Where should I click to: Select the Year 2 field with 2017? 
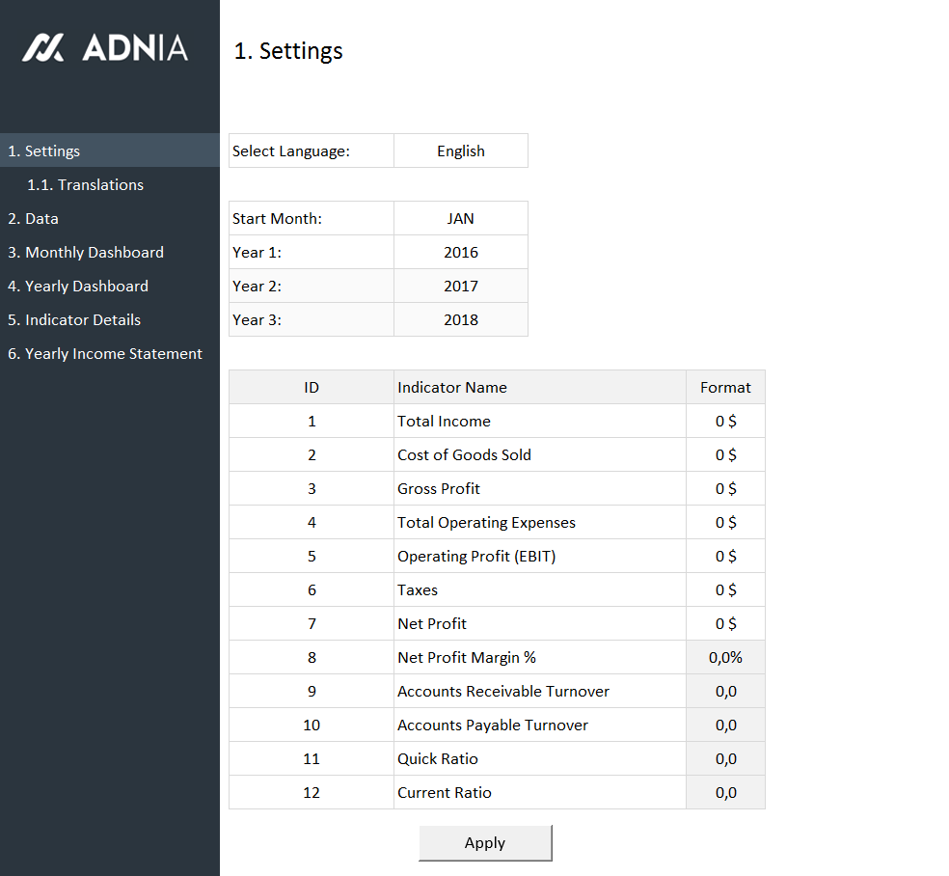click(x=460, y=287)
